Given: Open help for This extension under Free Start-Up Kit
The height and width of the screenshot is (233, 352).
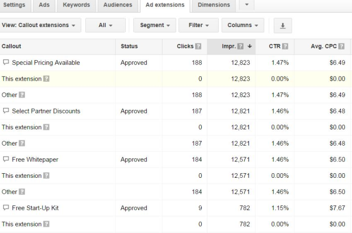Looking at the screenshot, I should click(x=46, y=224).
